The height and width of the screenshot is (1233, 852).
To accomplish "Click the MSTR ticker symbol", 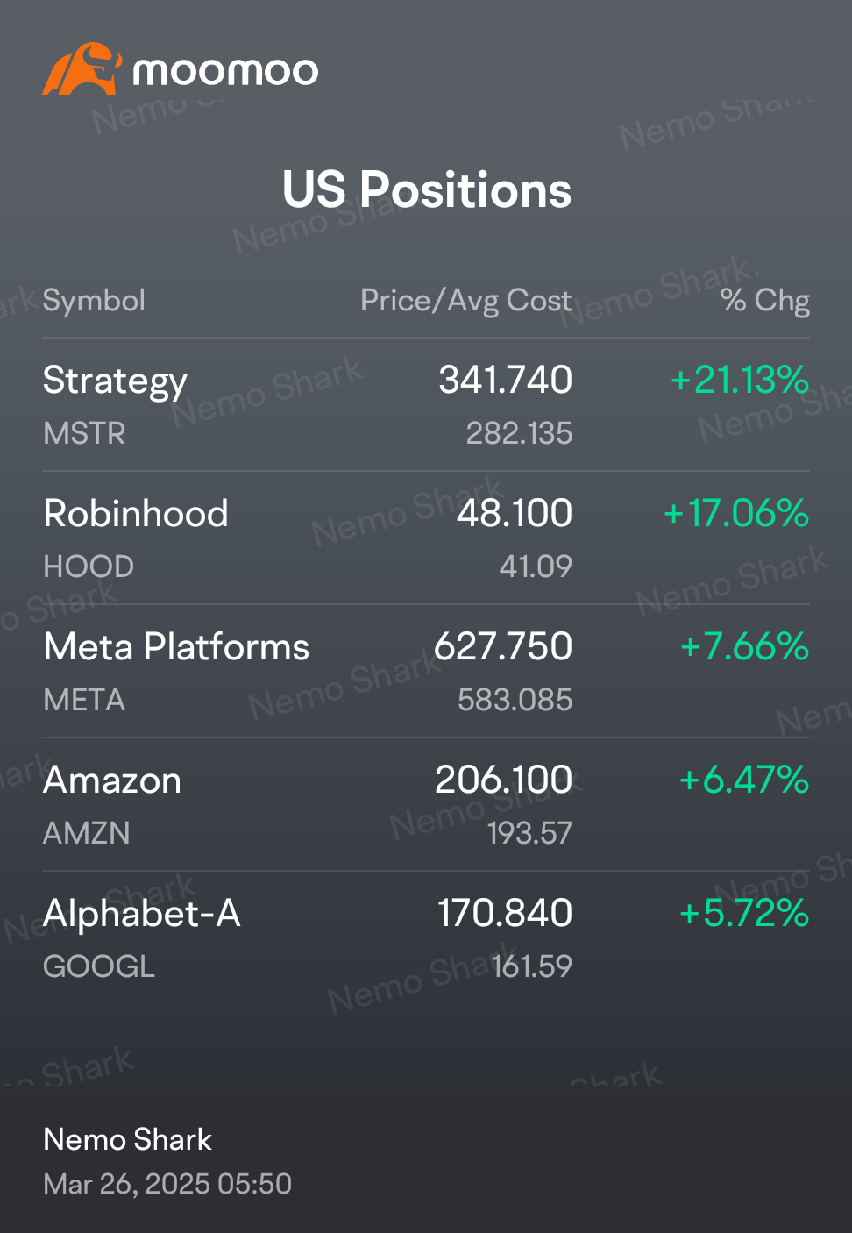I will 84,433.
